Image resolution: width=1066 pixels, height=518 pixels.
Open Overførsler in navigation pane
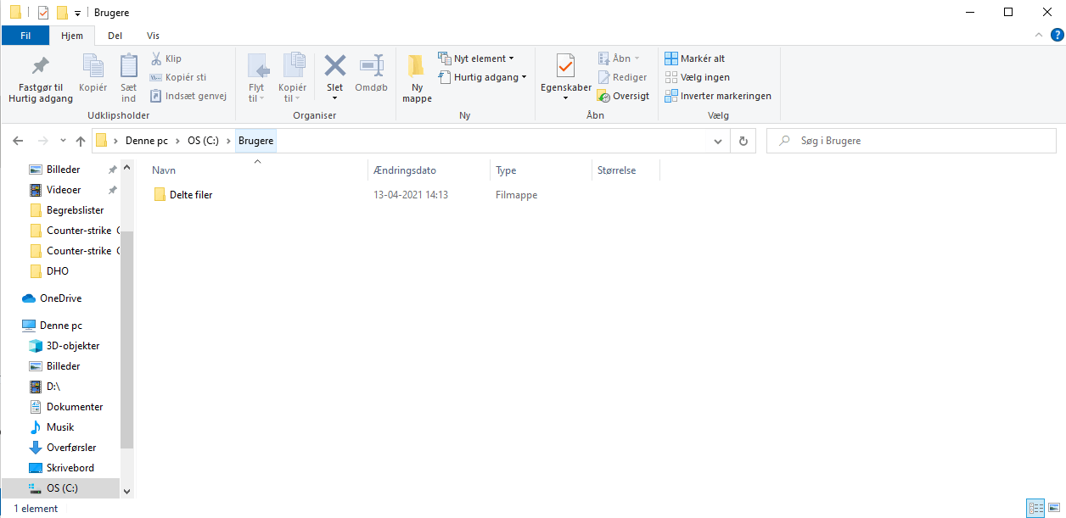[64, 448]
